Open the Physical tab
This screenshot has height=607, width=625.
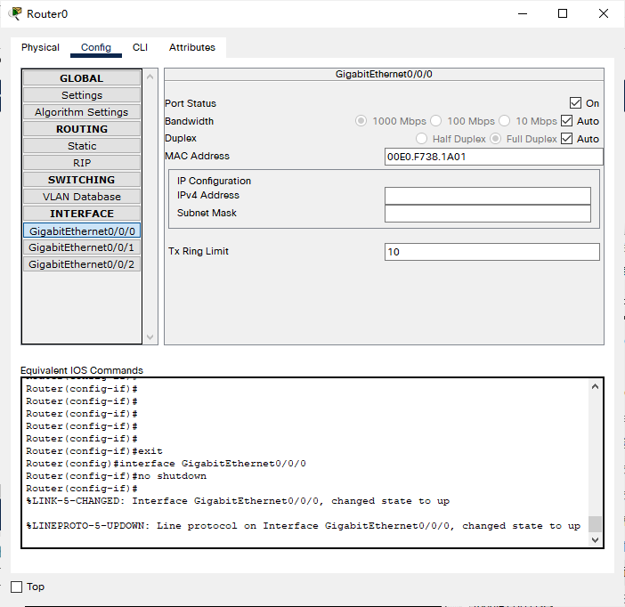[40, 47]
